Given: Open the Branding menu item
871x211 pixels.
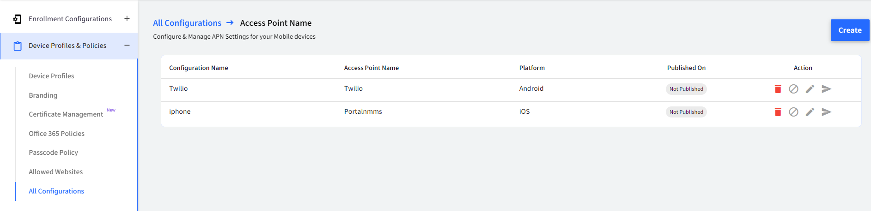Looking at the screenshot, I should tap(43, 95).
